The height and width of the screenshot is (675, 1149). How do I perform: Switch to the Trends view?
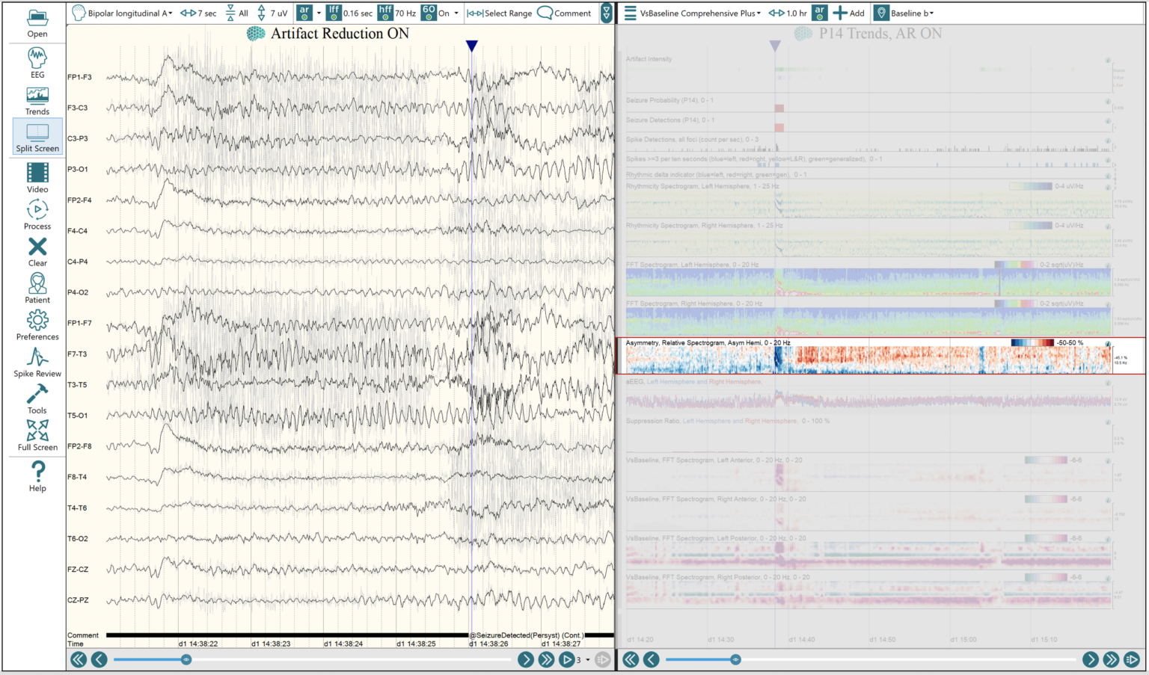tap(37, 101)
